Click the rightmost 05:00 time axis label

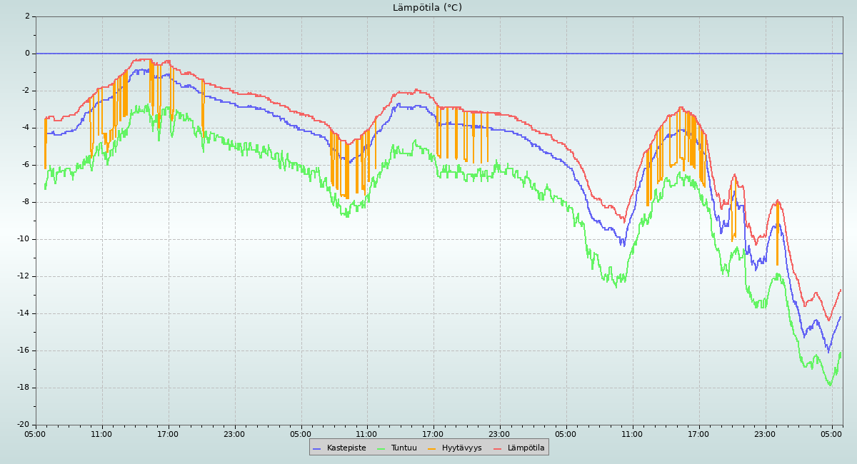831,434
